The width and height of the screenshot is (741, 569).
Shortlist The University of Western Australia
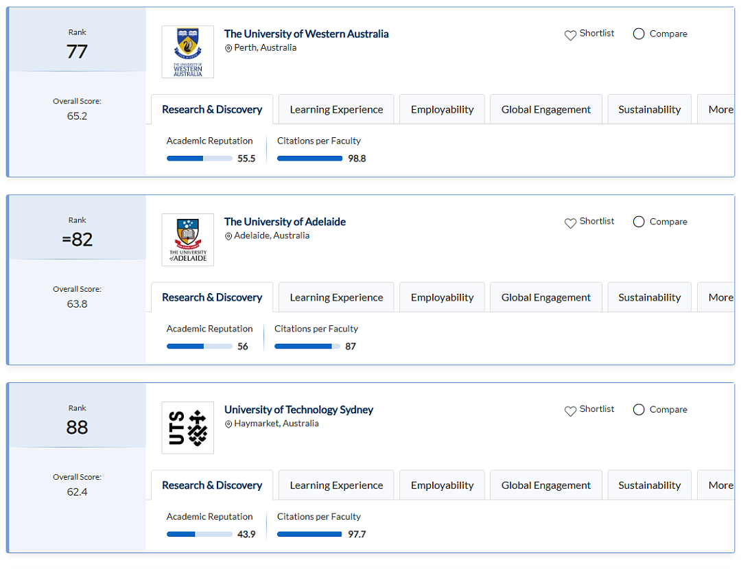click(589, 34)
